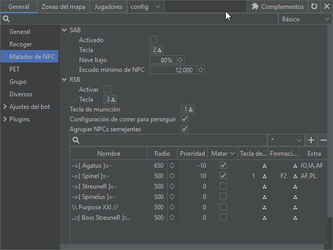The image size is (333, 250).
Task: Enable the SAB Activado checkbox
Action: (x=153, y=40)
